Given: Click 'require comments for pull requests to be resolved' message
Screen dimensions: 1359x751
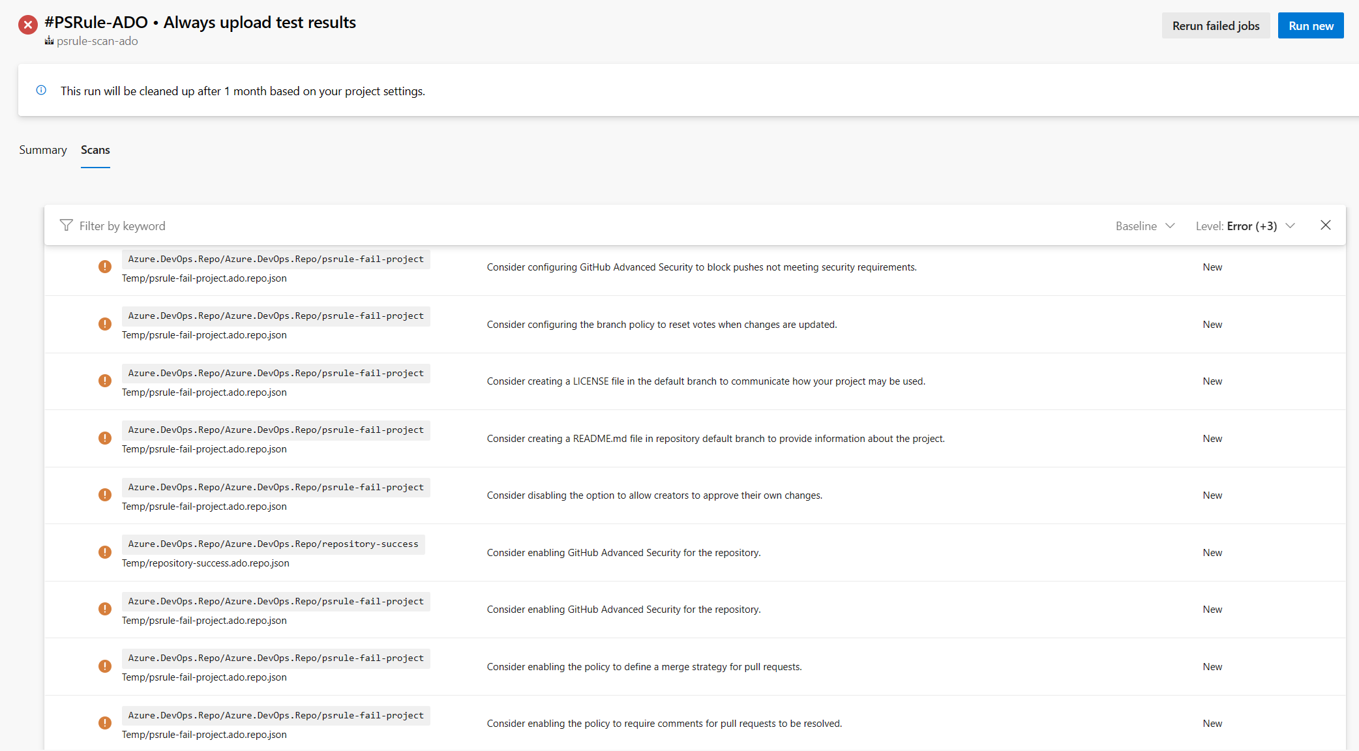Looking at the screenshot, I should pos(665,724).
